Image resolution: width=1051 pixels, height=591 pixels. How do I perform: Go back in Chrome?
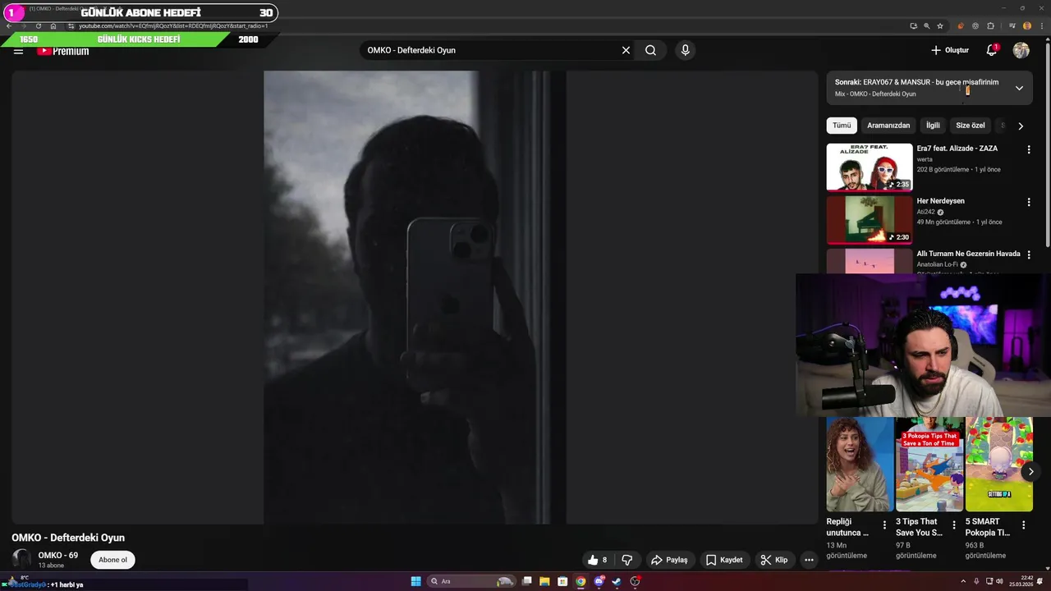(9, 26)
